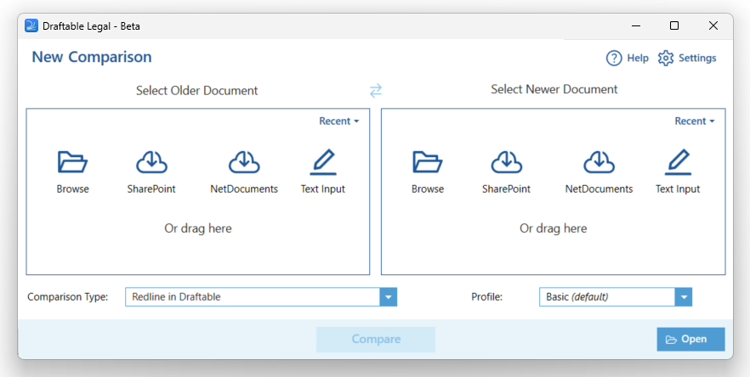Click the Compare button
The width and height of the screenshot is (750, 377).
click(376, 340)
